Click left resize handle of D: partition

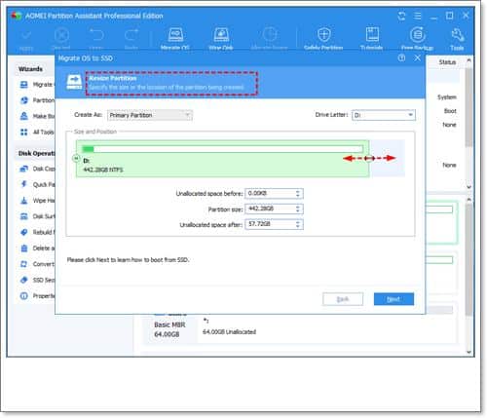76,158
